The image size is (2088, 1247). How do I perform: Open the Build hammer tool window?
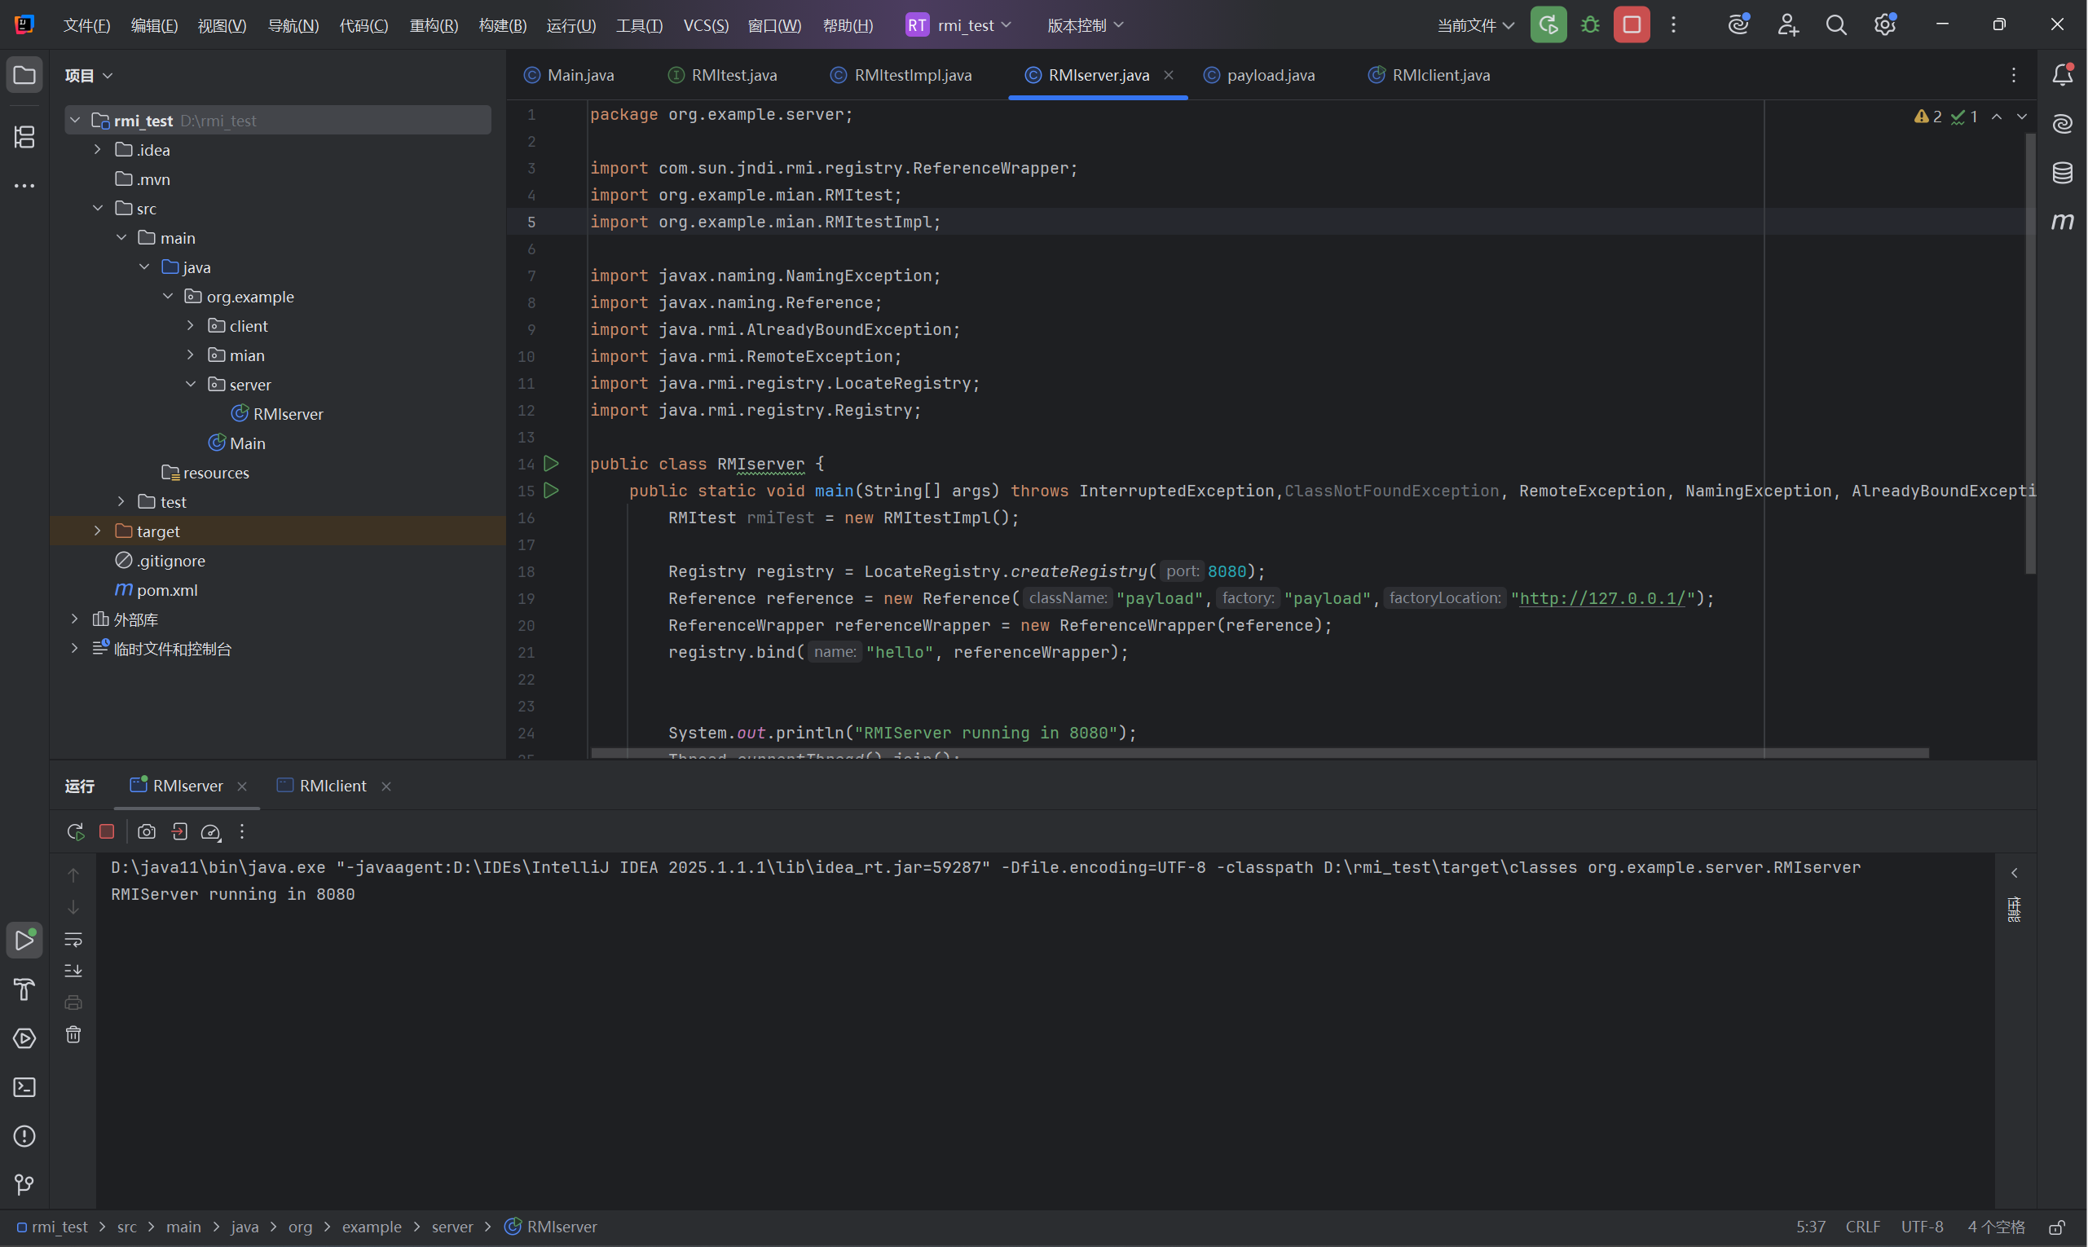24,990
